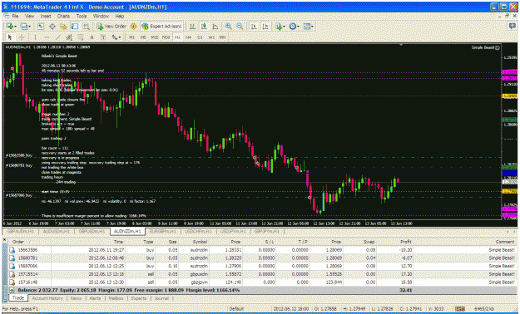Switch chart to line chart style
This screenshot has width=520, height=314.
pyautogui.click(x=215, y=27)
